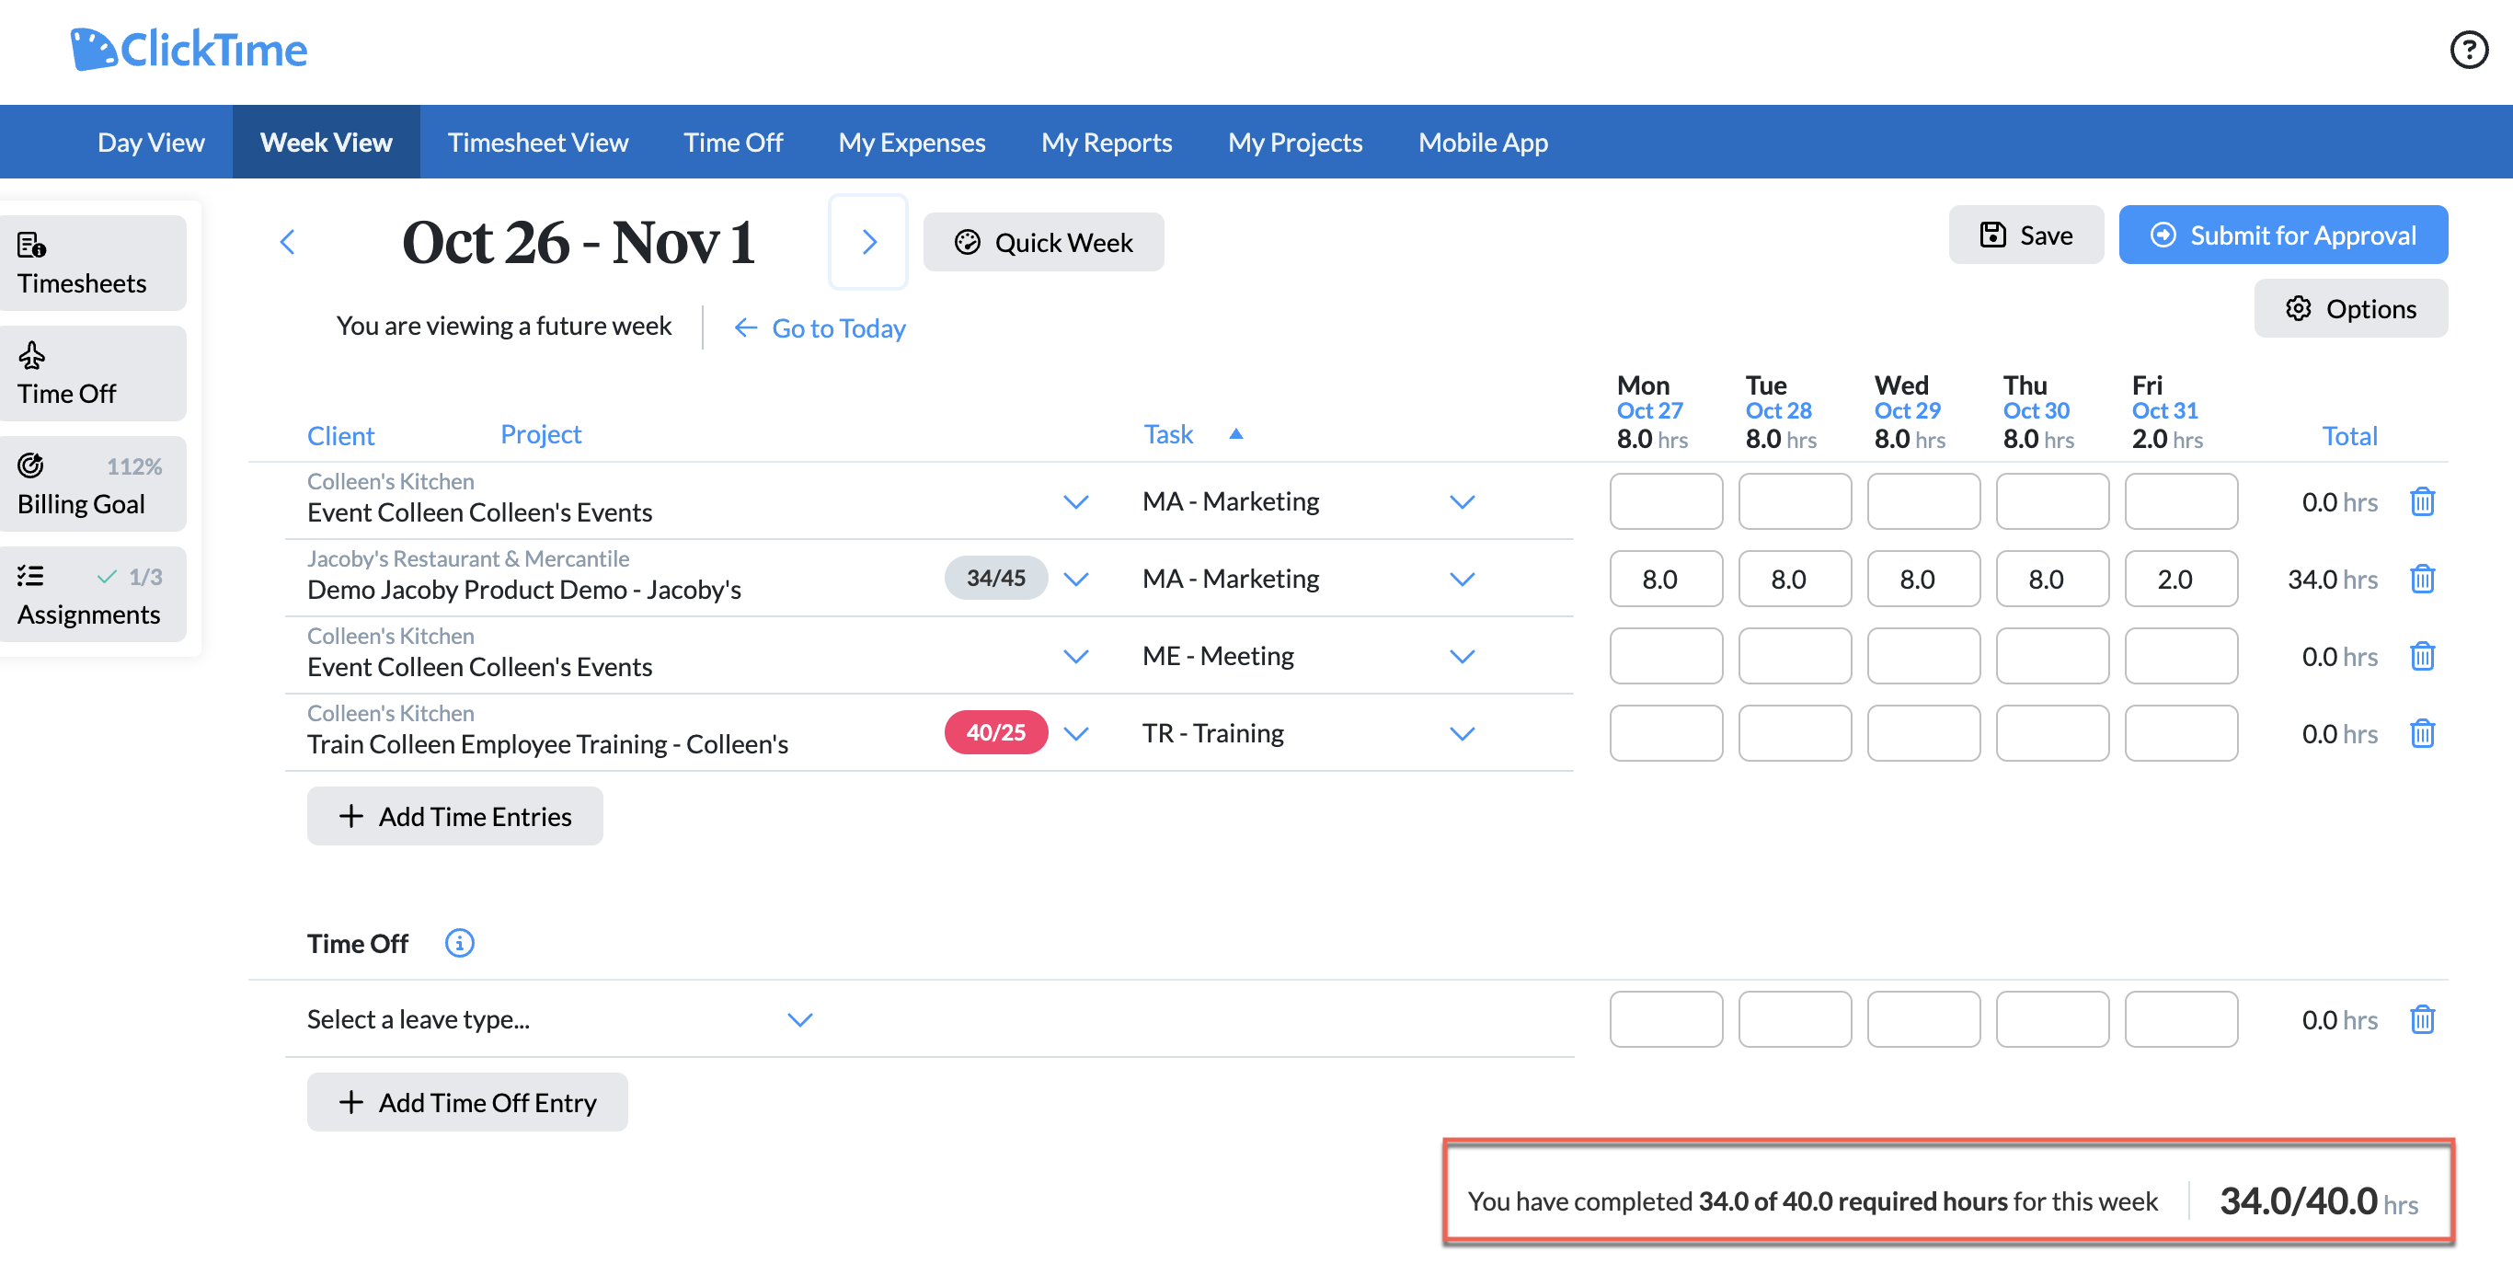Click the 34/45 budget badge
The height and width of the screenshot is (1275, 2513).
point(995,578)
